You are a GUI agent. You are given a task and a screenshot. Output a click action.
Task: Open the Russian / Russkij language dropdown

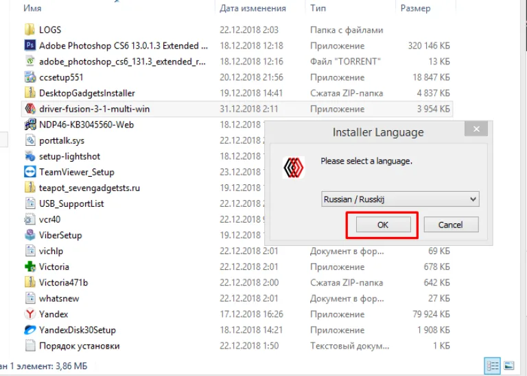pyautogui.click(x=400, y=199)
